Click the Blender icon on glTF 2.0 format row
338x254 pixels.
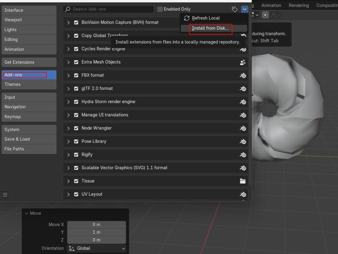click(x=243, y=89)
